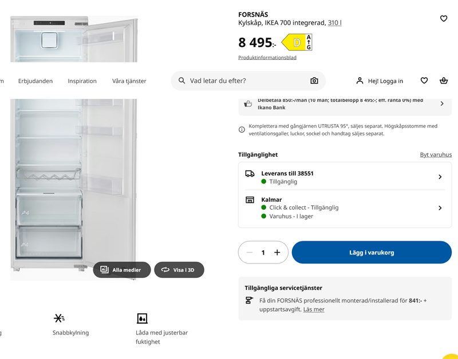
Task: Open the shopping basket icon in header
Action: click(x=443, y=81)
